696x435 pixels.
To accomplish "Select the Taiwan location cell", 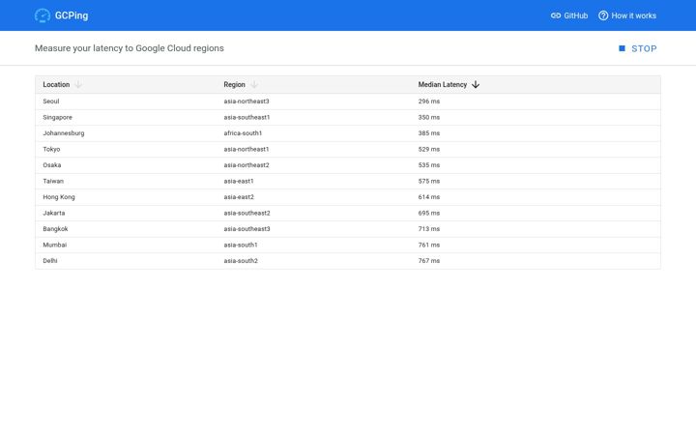I will pyautogui.click(x=53, y=181).
